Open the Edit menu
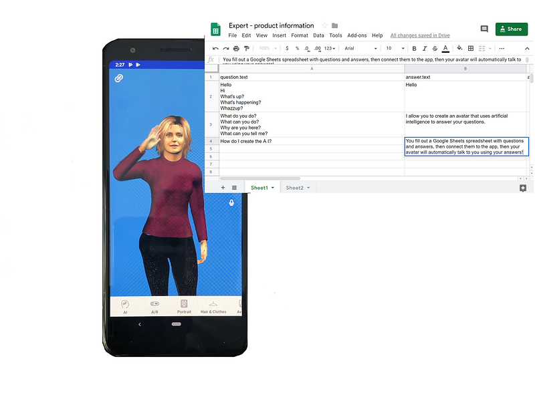Screen dimensions: 535x401 [246, 35]
